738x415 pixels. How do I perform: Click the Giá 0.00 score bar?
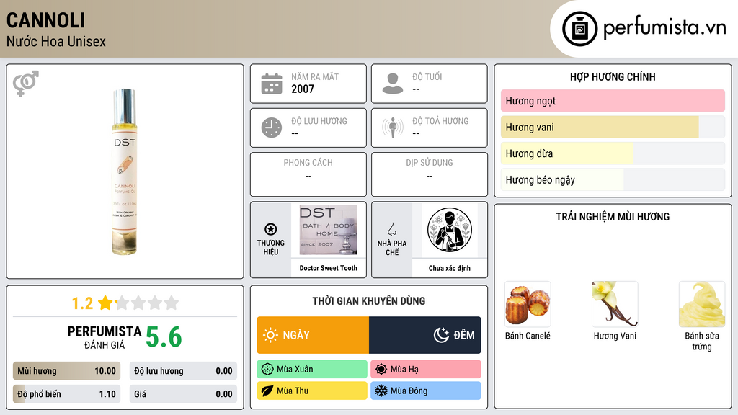tap(183, 394)
